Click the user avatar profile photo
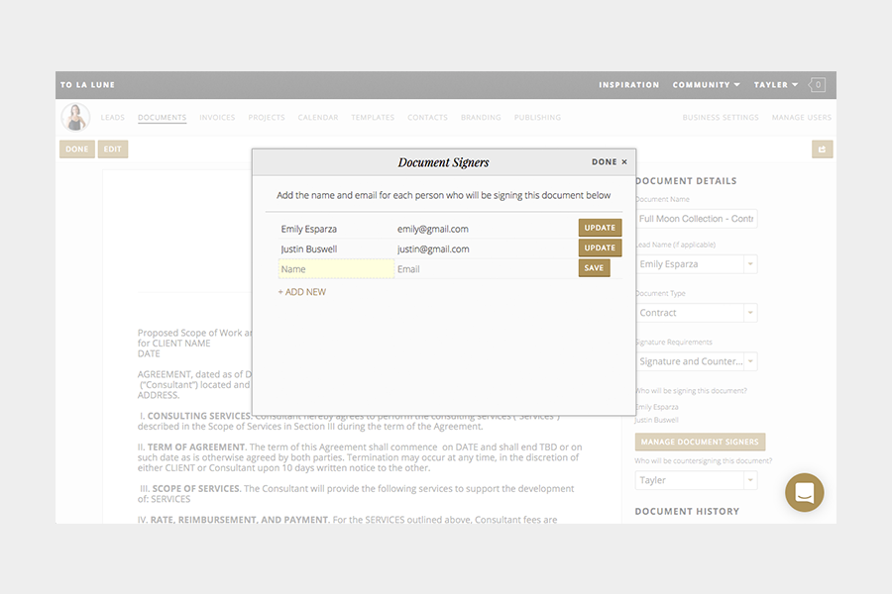 click(x=75, y=117)
